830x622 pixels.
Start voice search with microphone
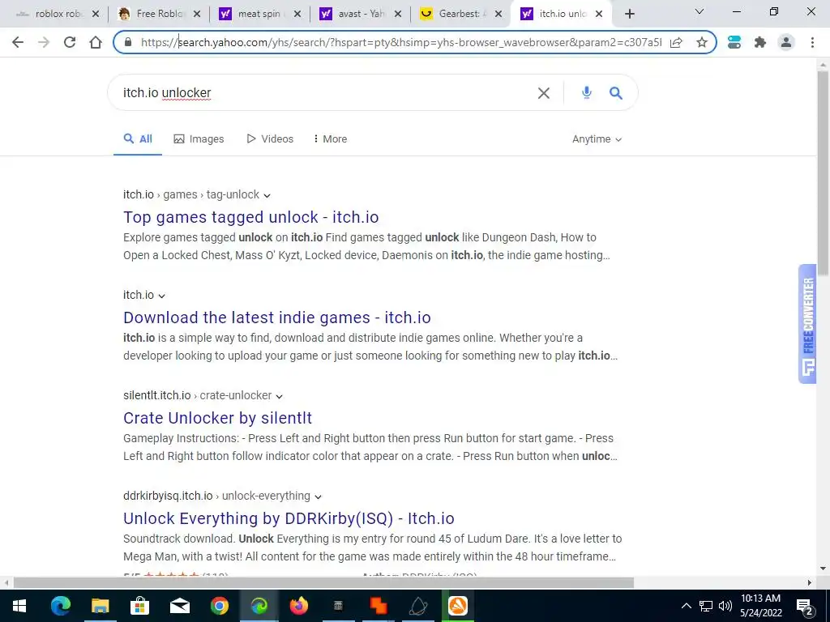(587, 93)
